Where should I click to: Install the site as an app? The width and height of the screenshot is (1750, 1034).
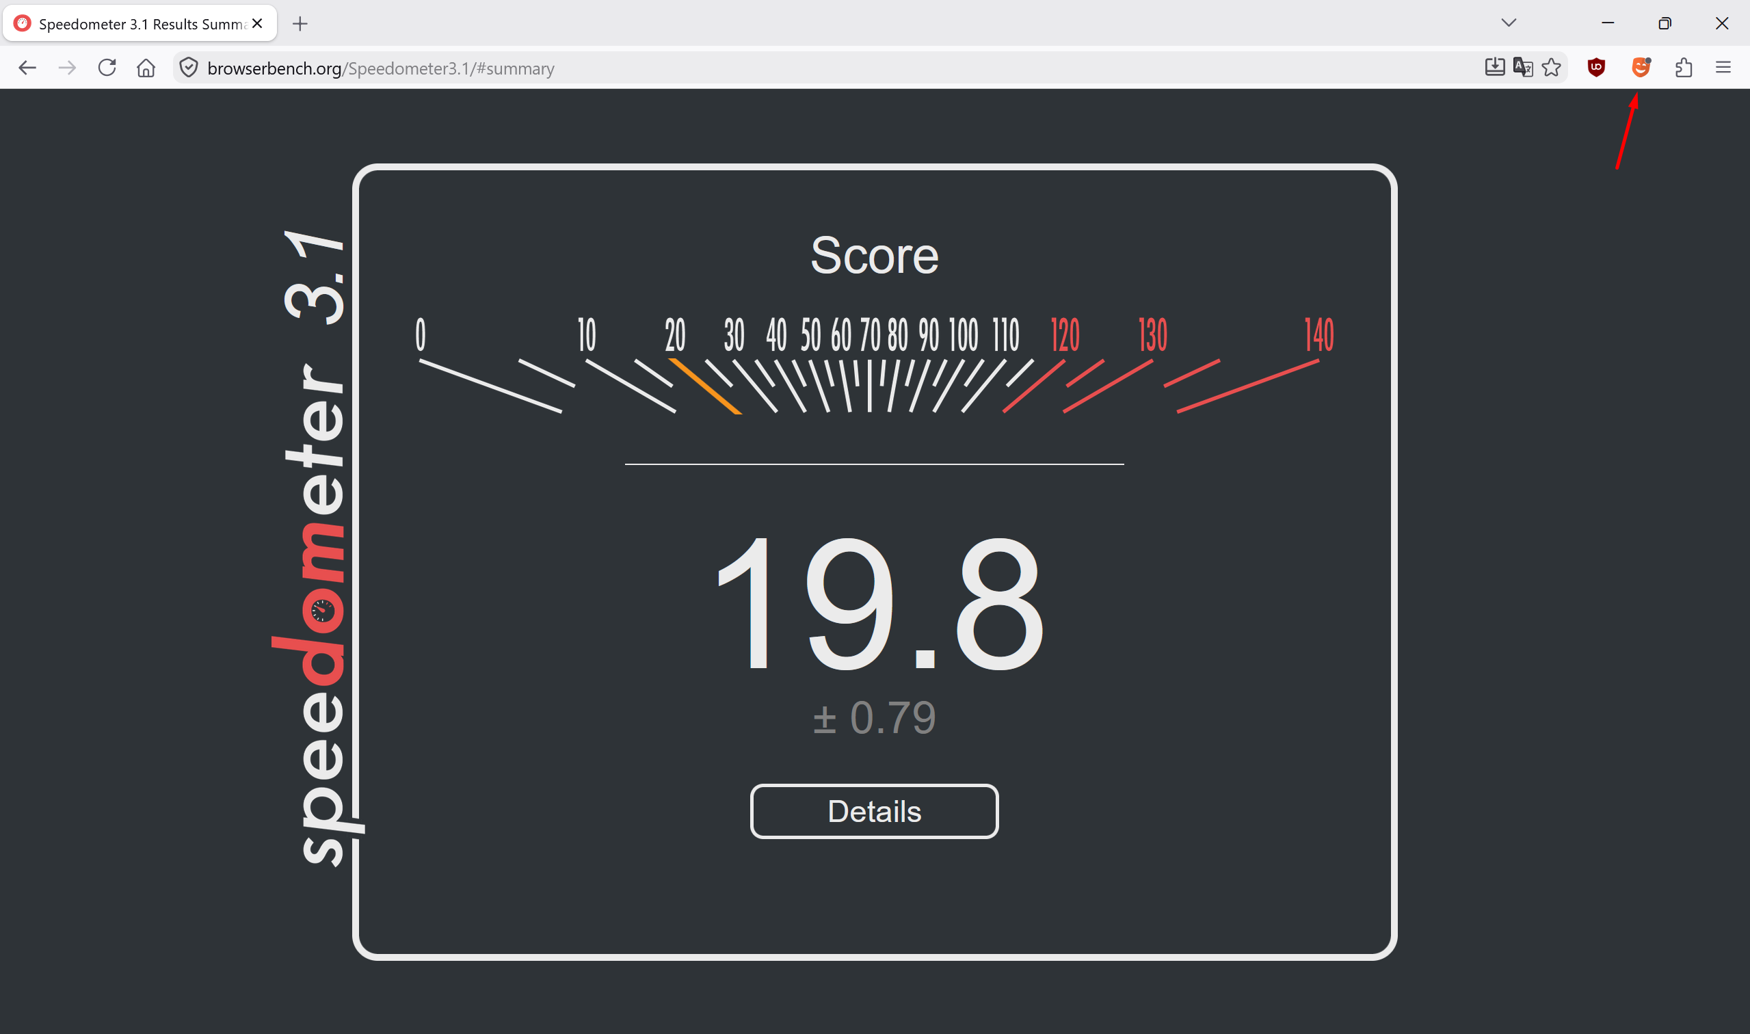coord(1494,68)
